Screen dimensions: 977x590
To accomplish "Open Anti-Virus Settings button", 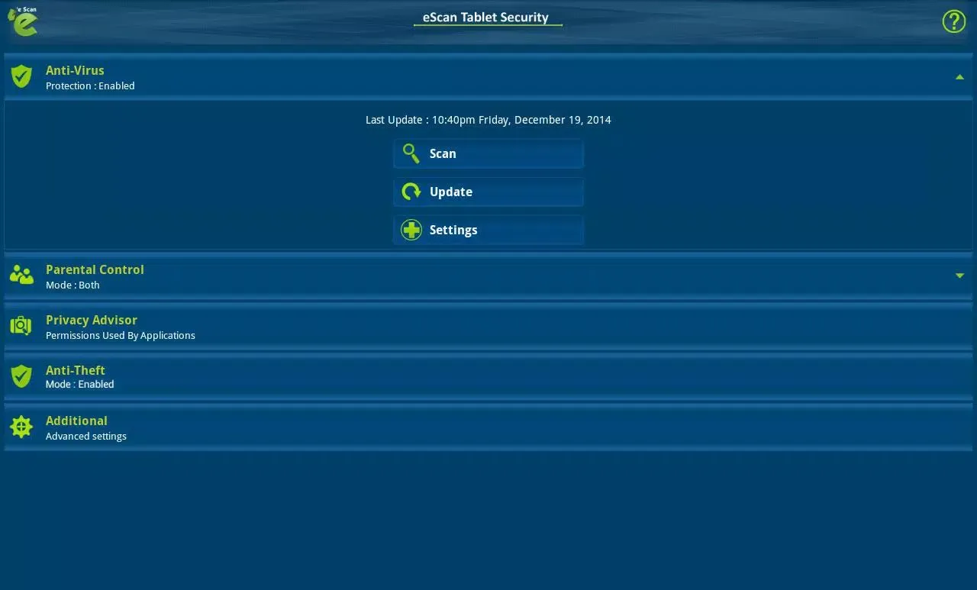I will point(488,230).
